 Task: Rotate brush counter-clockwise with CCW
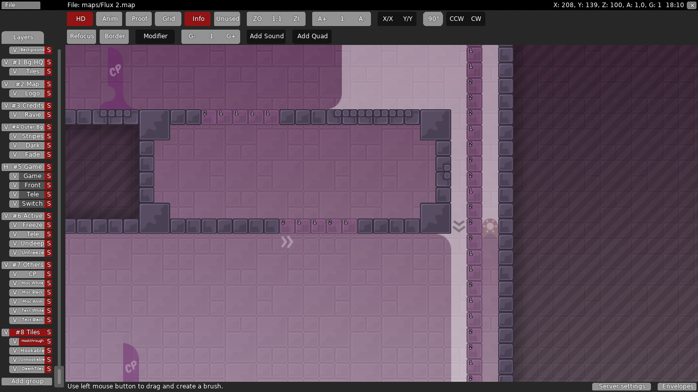[x=456, y=19]
